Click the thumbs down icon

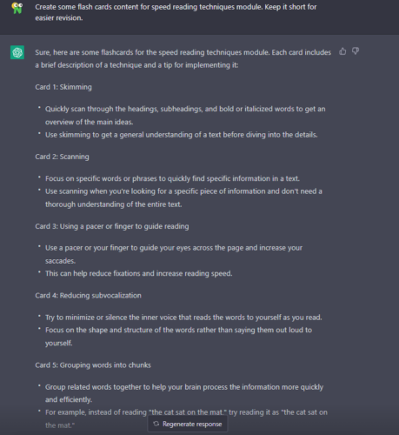[x=356, y=51]
